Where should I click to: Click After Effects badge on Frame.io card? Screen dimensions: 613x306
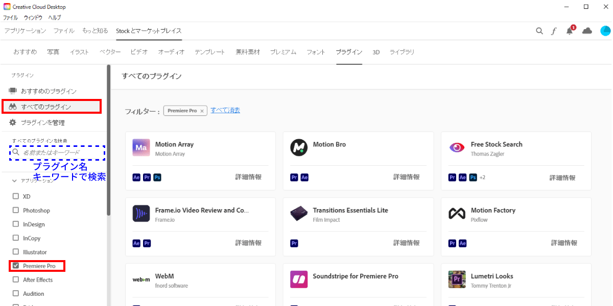click(x=136, y=243)
